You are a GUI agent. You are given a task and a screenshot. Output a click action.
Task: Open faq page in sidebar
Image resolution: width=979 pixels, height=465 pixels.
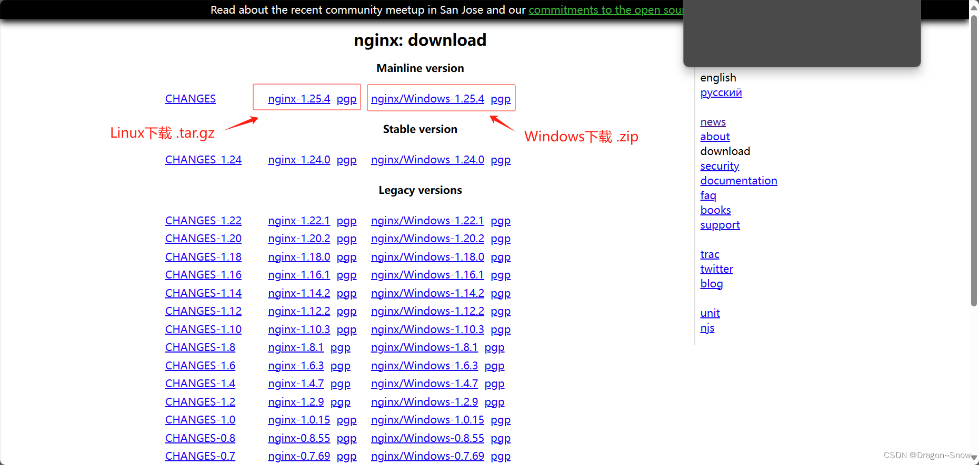708,195
